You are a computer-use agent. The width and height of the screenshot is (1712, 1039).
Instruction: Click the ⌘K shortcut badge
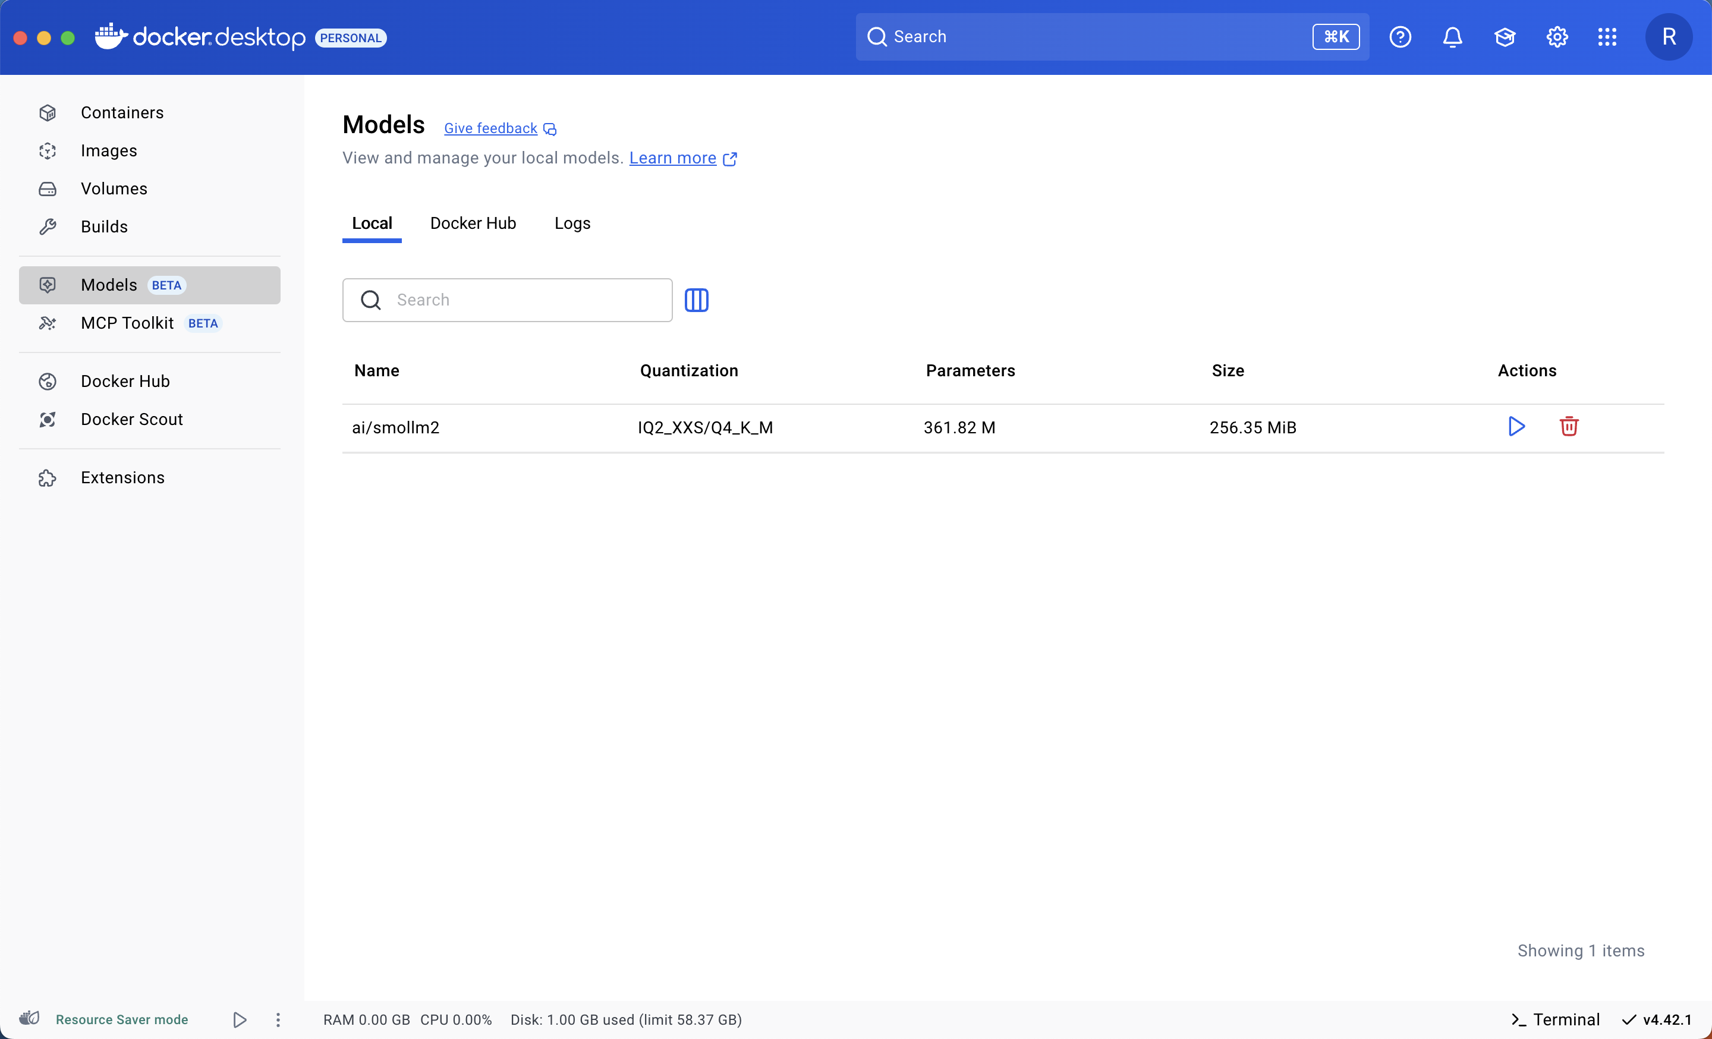point(1336,37)
